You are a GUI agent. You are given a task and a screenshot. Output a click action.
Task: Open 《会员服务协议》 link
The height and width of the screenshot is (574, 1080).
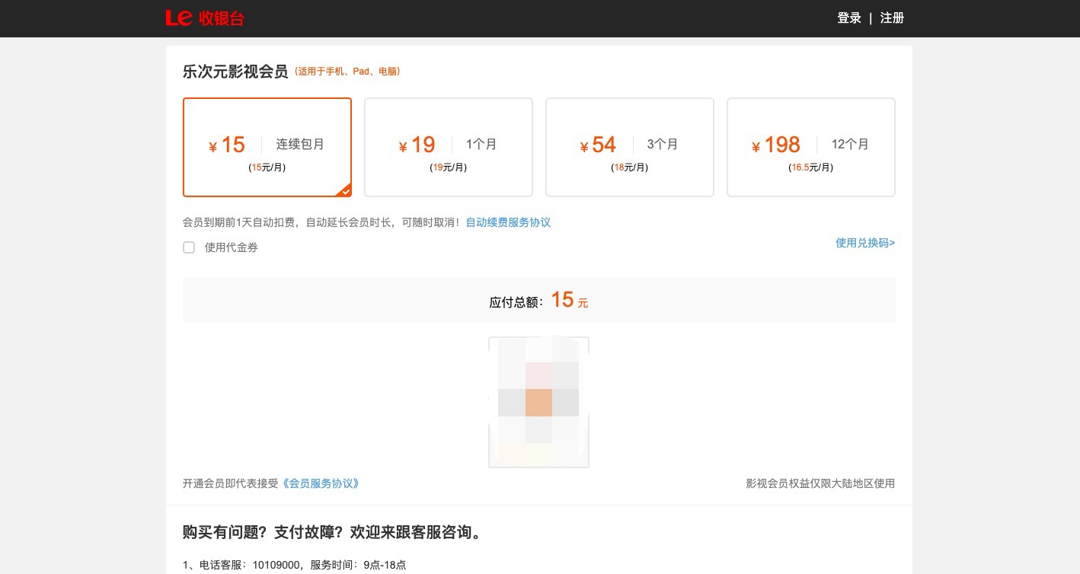pyautogui.click(x=320, y=483)
